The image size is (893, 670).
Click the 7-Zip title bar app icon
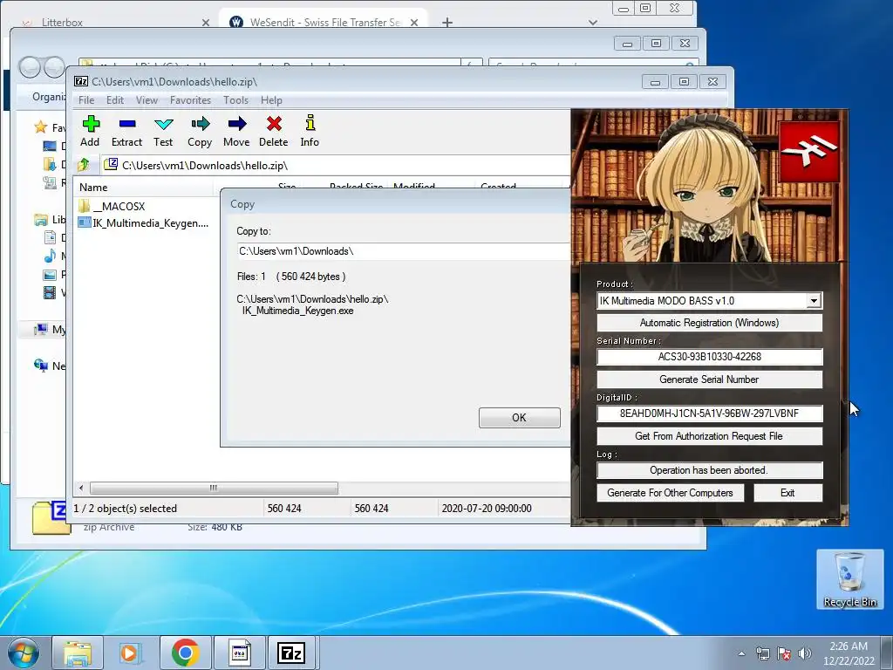81,81
